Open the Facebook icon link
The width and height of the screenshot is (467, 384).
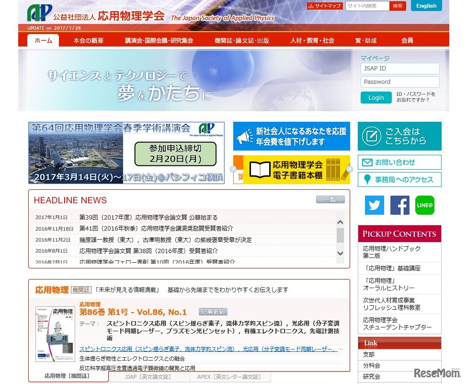399,205
